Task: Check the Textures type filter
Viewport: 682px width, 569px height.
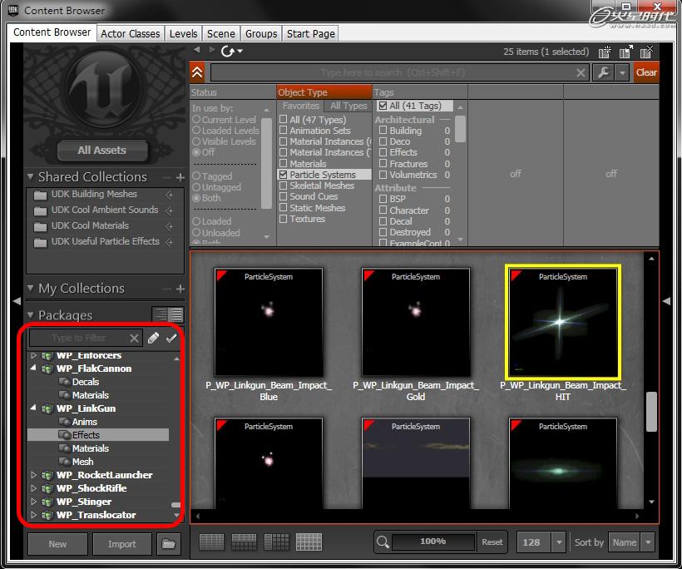Action: (x=283, y=219)
